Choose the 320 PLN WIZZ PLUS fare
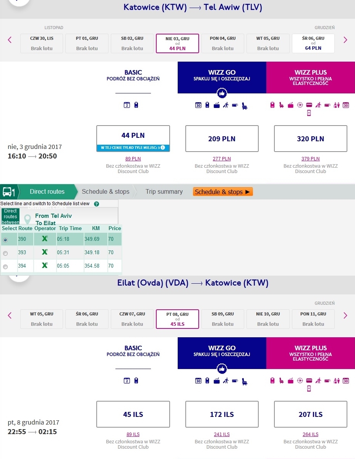Image resolution: width=355 pixels, height=459 pixels. coord(310,139)
